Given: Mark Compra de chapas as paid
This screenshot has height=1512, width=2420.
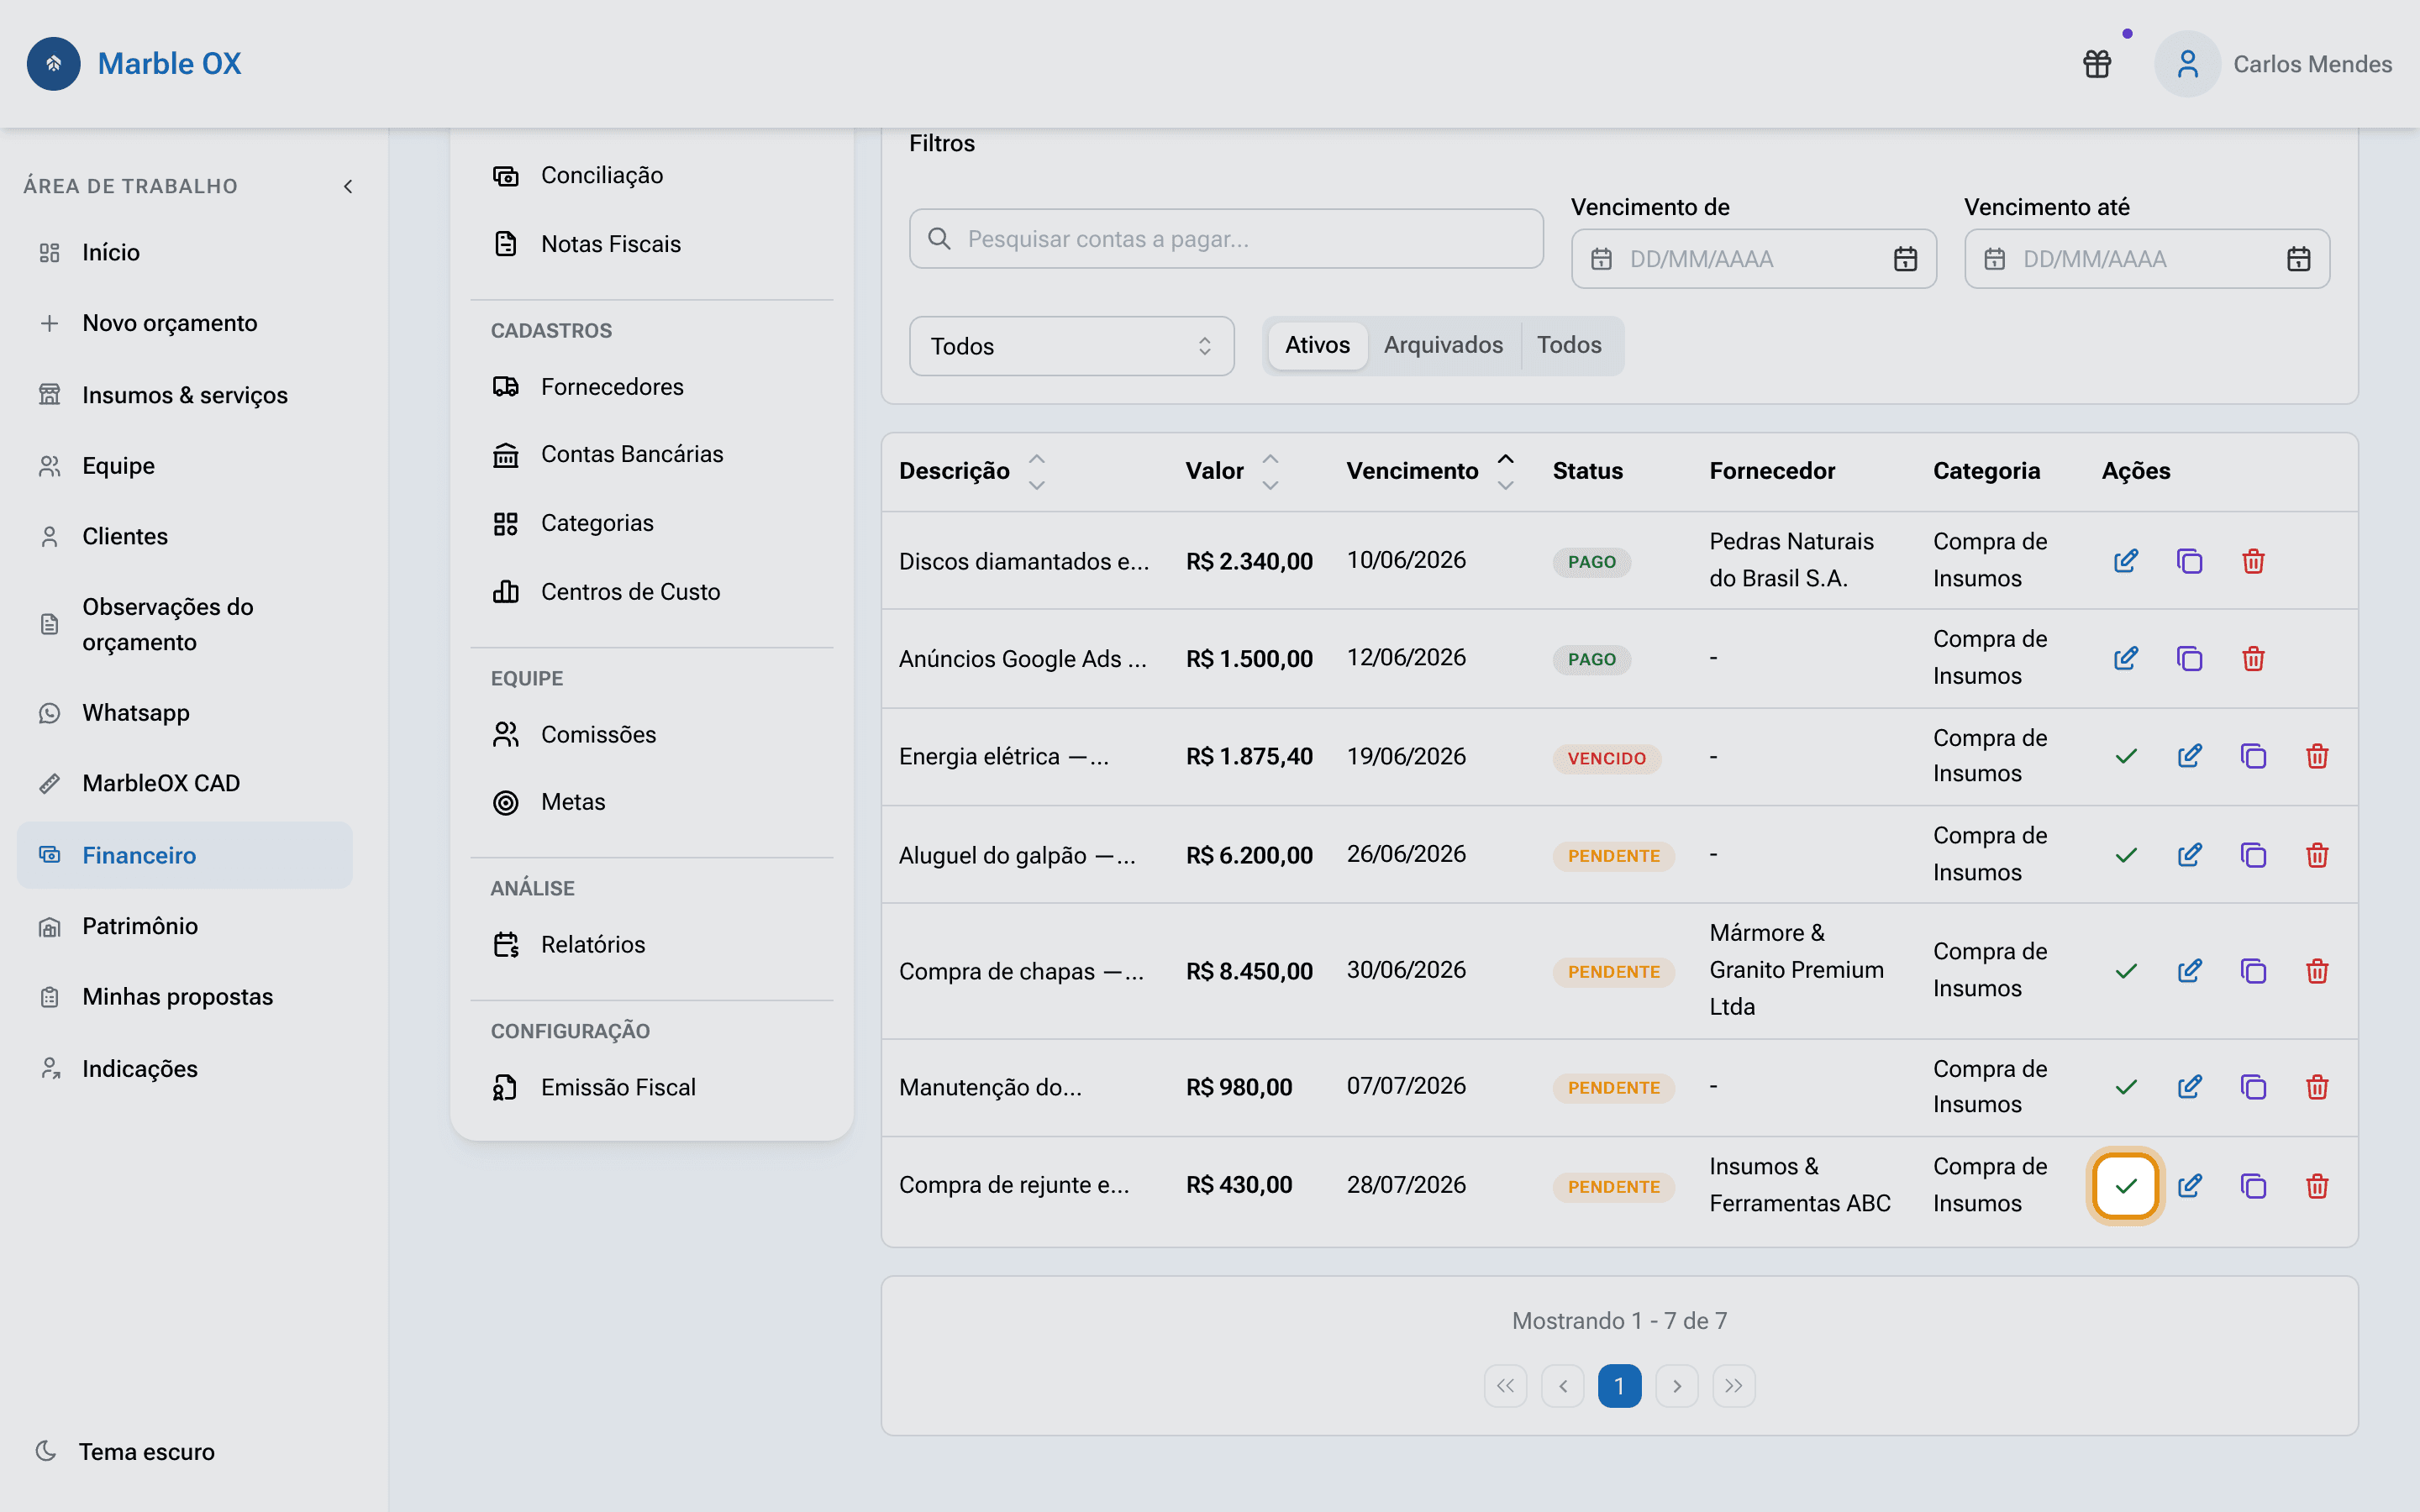Looking at the screenshot, I should (2126, 971).
